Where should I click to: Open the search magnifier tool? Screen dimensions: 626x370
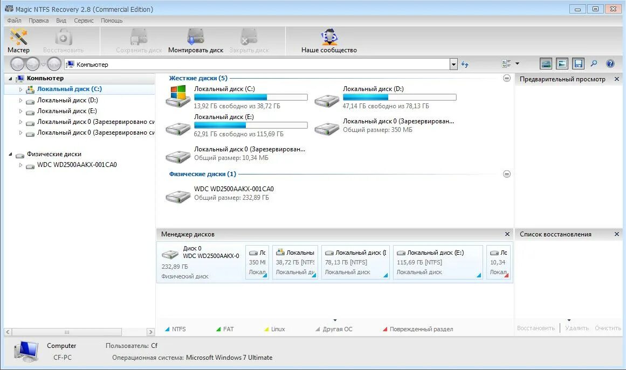coord(594,64)
